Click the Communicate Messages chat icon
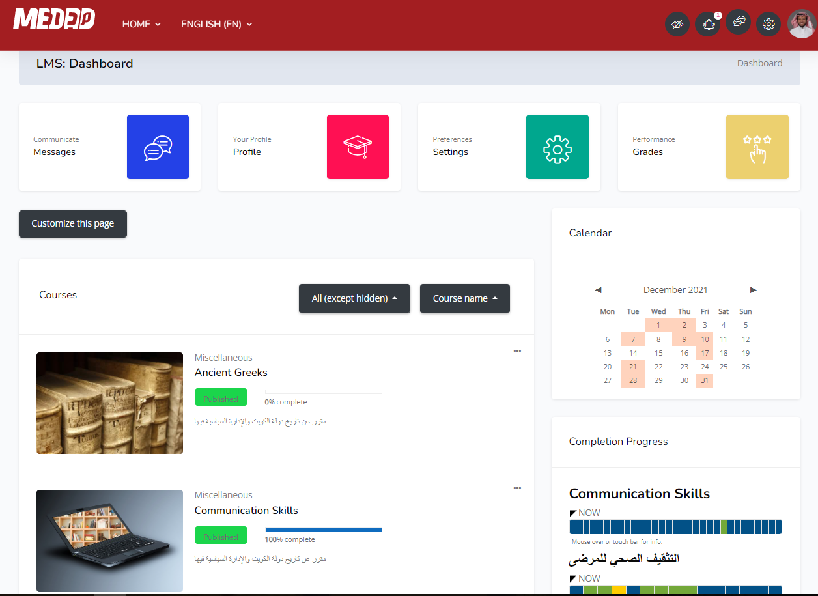 [x=158, y=147]
